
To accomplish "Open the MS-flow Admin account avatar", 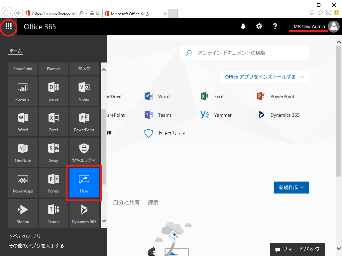I will (x=334, y=27).
